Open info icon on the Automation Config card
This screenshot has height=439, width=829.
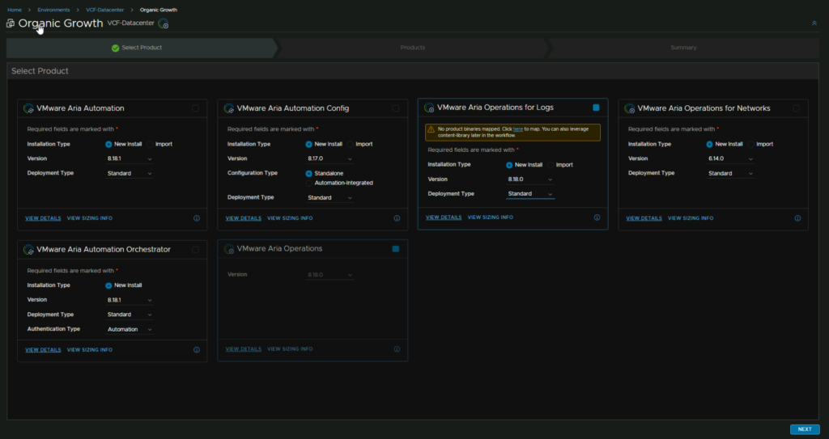(397, 218)
